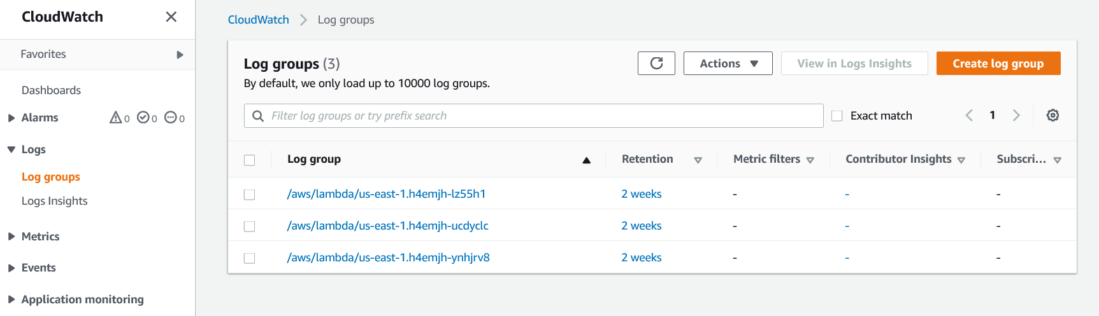The image size is (1099, 316).
Task: Enable Exact match checkbox
Action: click(837, 116)
